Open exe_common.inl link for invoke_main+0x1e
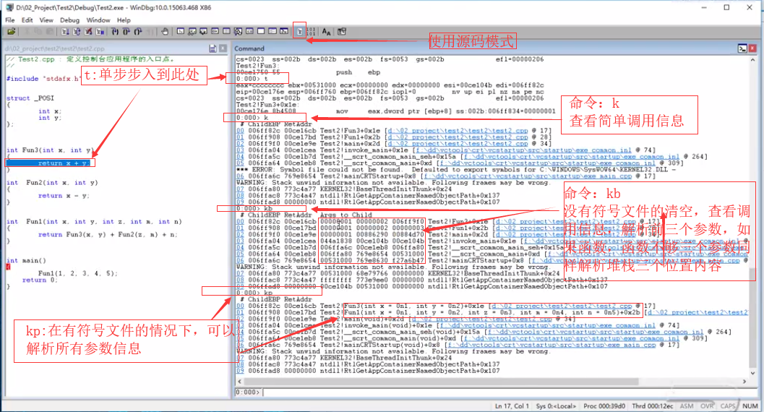The height and width of the screenshot is (412, 764). click(x=525, y=150)
